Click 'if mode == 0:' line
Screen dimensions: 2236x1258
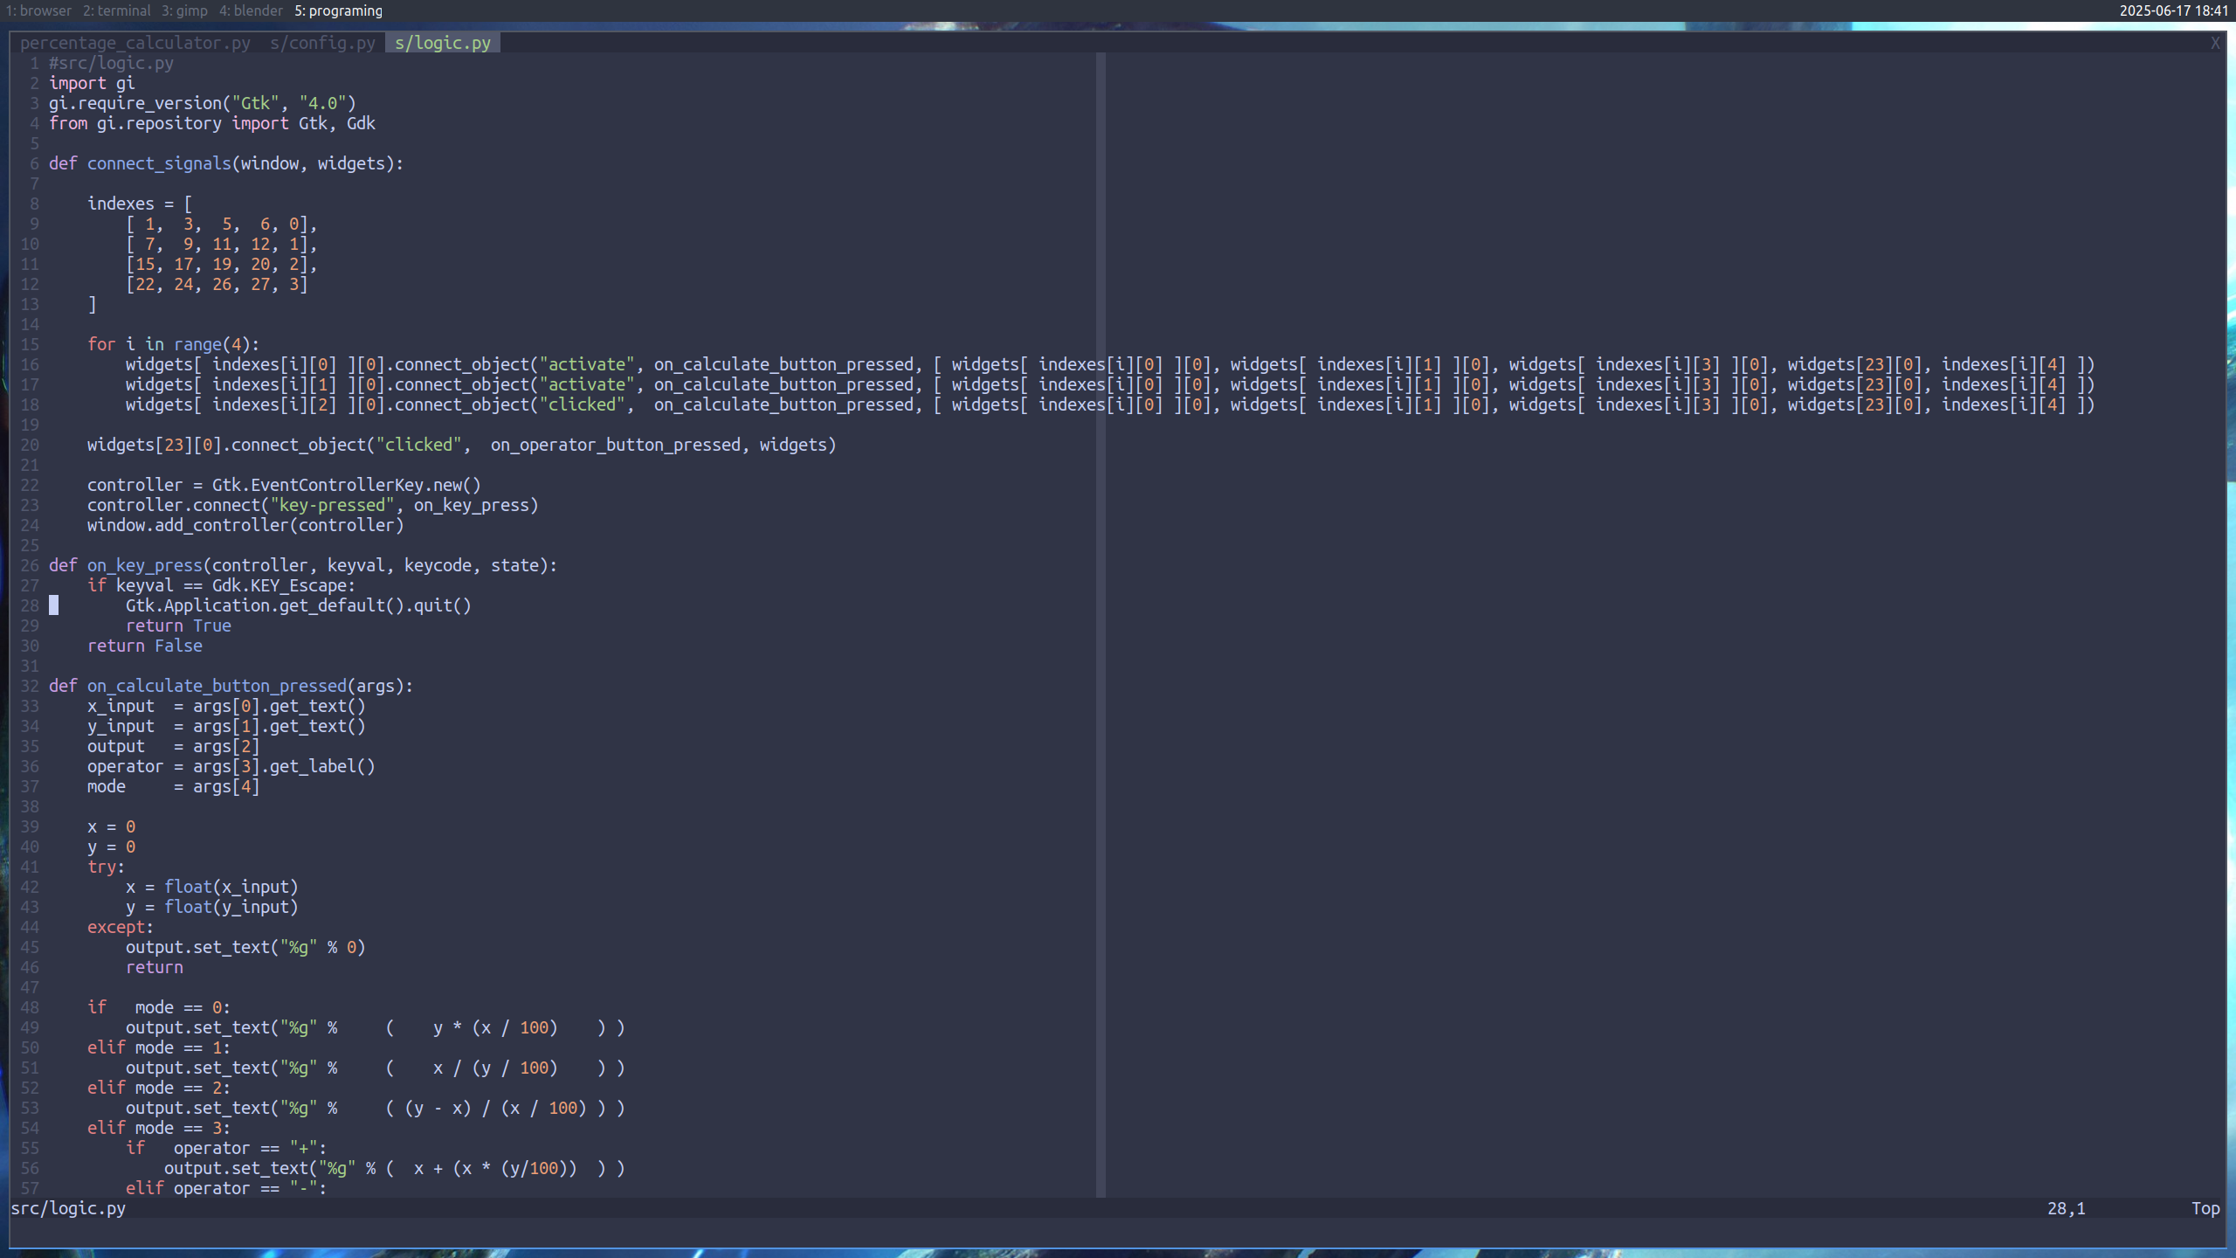(x=159, y=1007)
